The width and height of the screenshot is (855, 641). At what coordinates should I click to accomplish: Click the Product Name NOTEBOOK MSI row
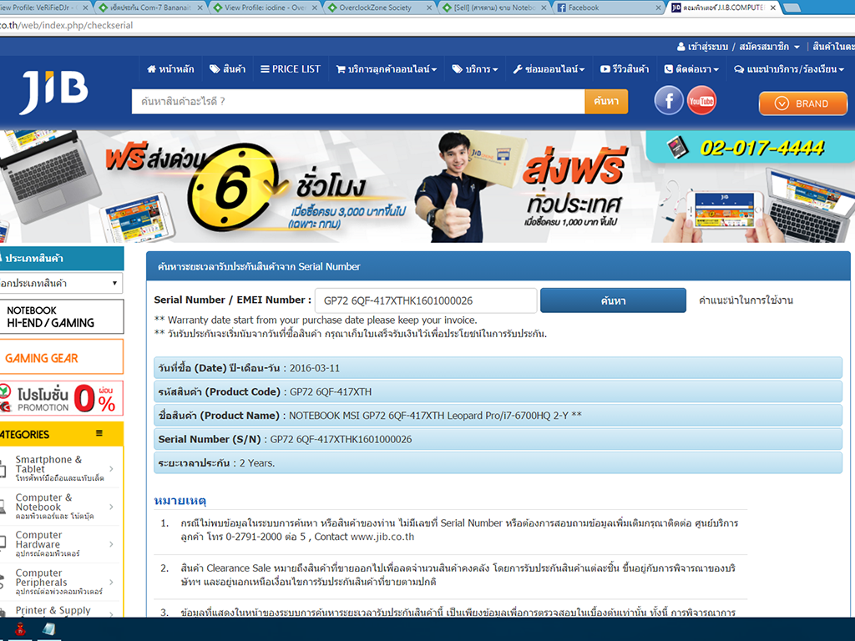[x=498, y=416]
